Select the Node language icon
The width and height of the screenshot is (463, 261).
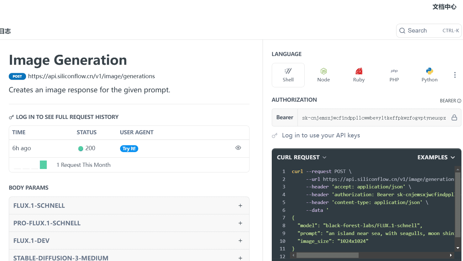324,71
